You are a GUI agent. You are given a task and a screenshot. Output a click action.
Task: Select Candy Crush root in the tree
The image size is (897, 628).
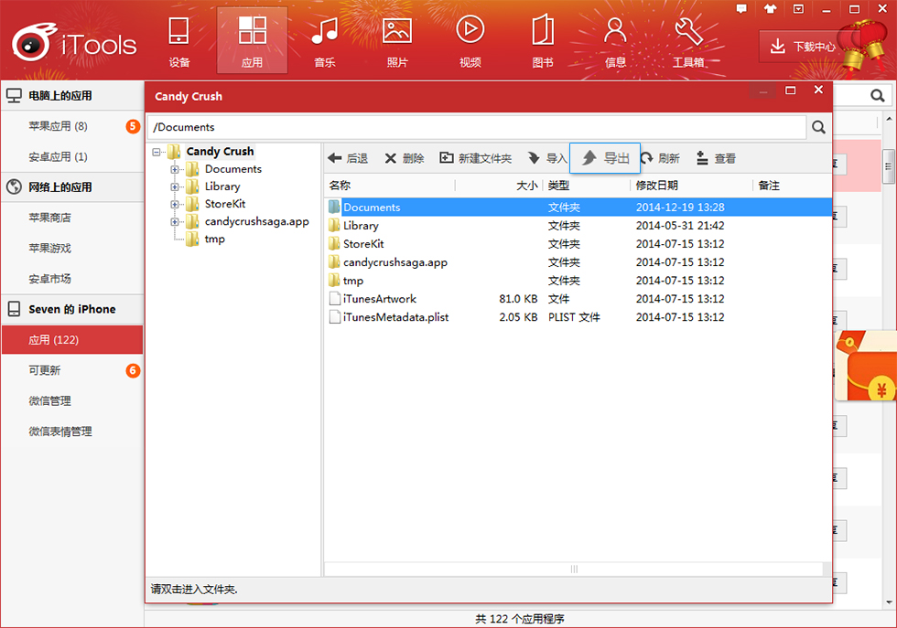220,152
